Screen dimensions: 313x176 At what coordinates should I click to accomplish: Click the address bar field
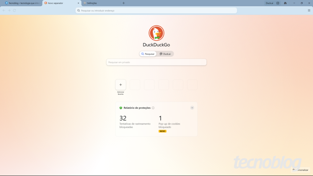click(156, 11)
